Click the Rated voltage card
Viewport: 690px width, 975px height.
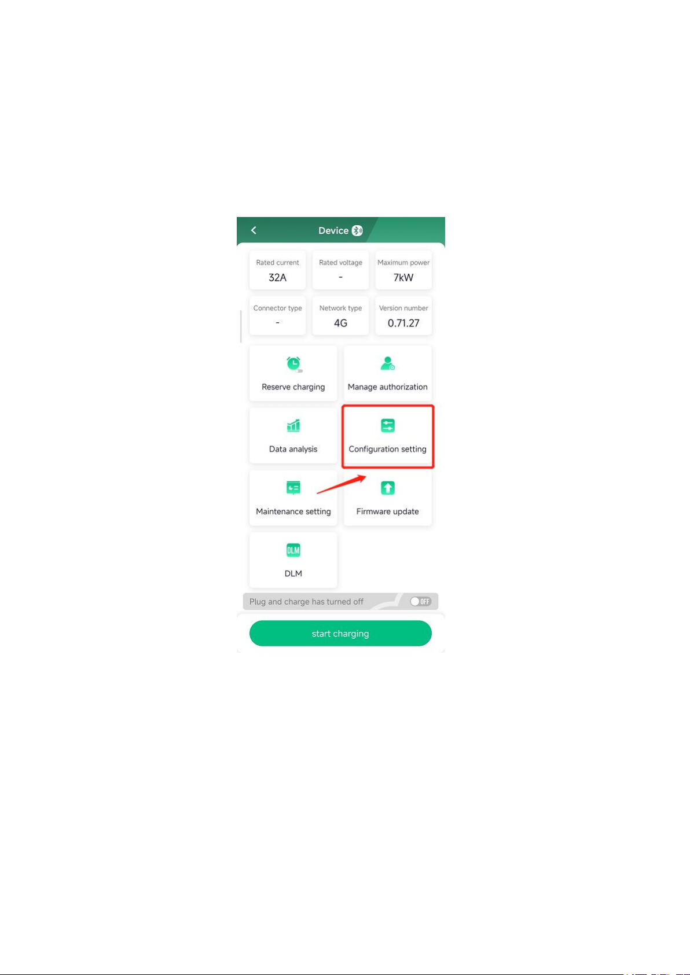pos(340,270)
